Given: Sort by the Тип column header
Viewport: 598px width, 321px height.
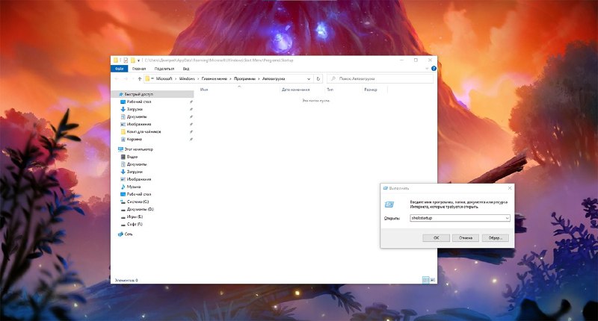Looking at the screenshot, I should point(330,90).
